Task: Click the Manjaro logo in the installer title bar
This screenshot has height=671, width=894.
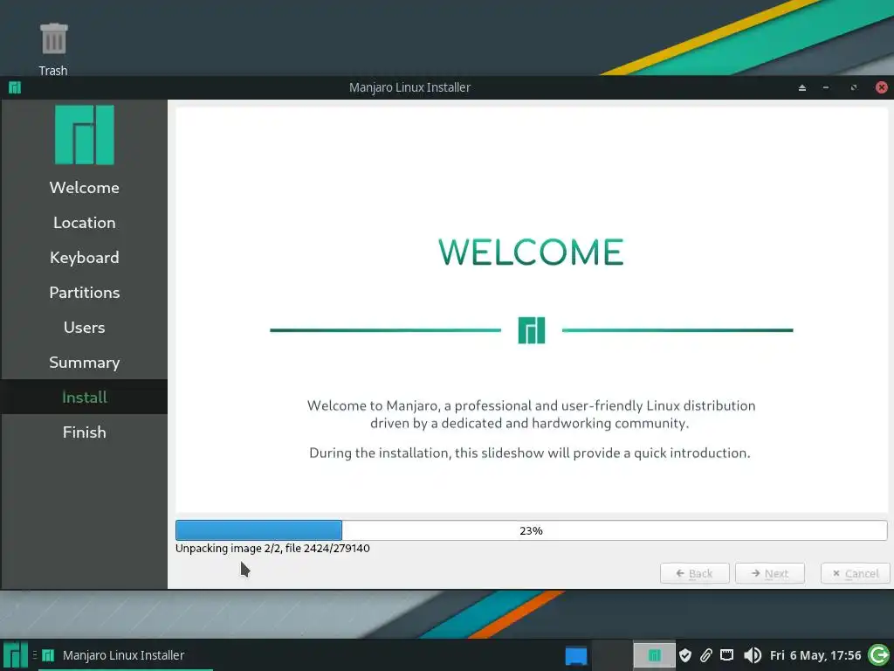Action: click(15, 87)
